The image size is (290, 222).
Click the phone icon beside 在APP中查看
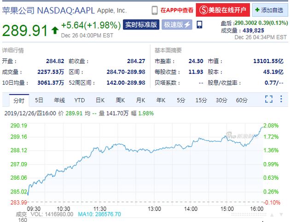click(155, 10)
